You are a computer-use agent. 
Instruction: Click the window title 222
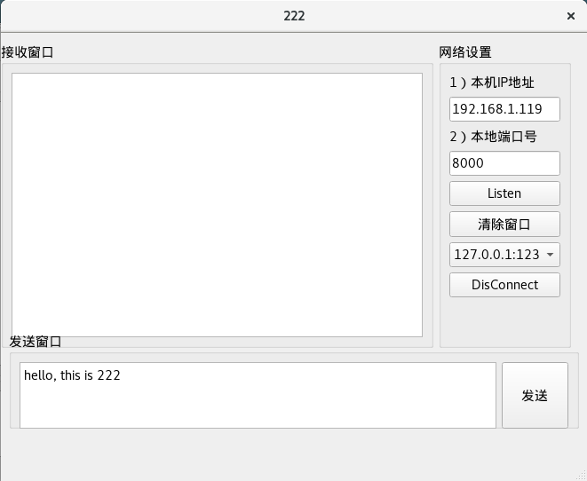(294, 16)
